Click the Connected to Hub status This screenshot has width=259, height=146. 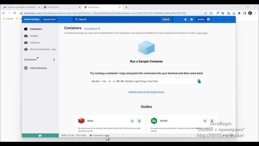coord(100,135)
